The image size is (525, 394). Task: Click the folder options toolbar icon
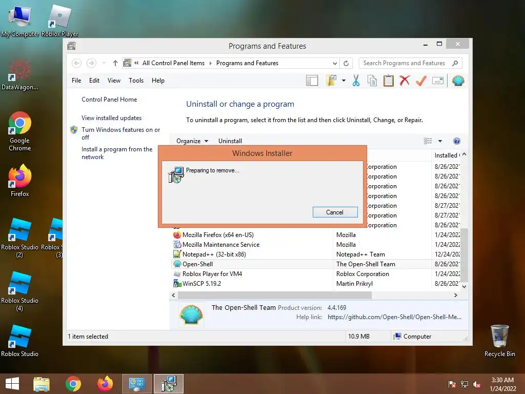[331, 81]
